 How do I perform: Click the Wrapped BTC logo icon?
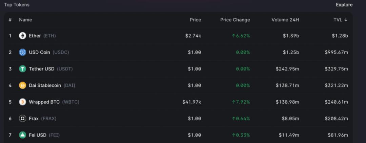[x=22, y=102]
